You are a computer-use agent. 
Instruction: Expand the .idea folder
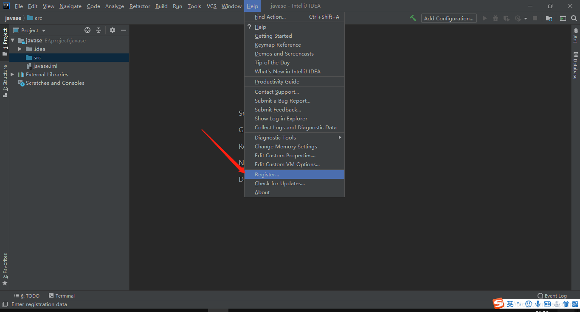tap(20, 49)
